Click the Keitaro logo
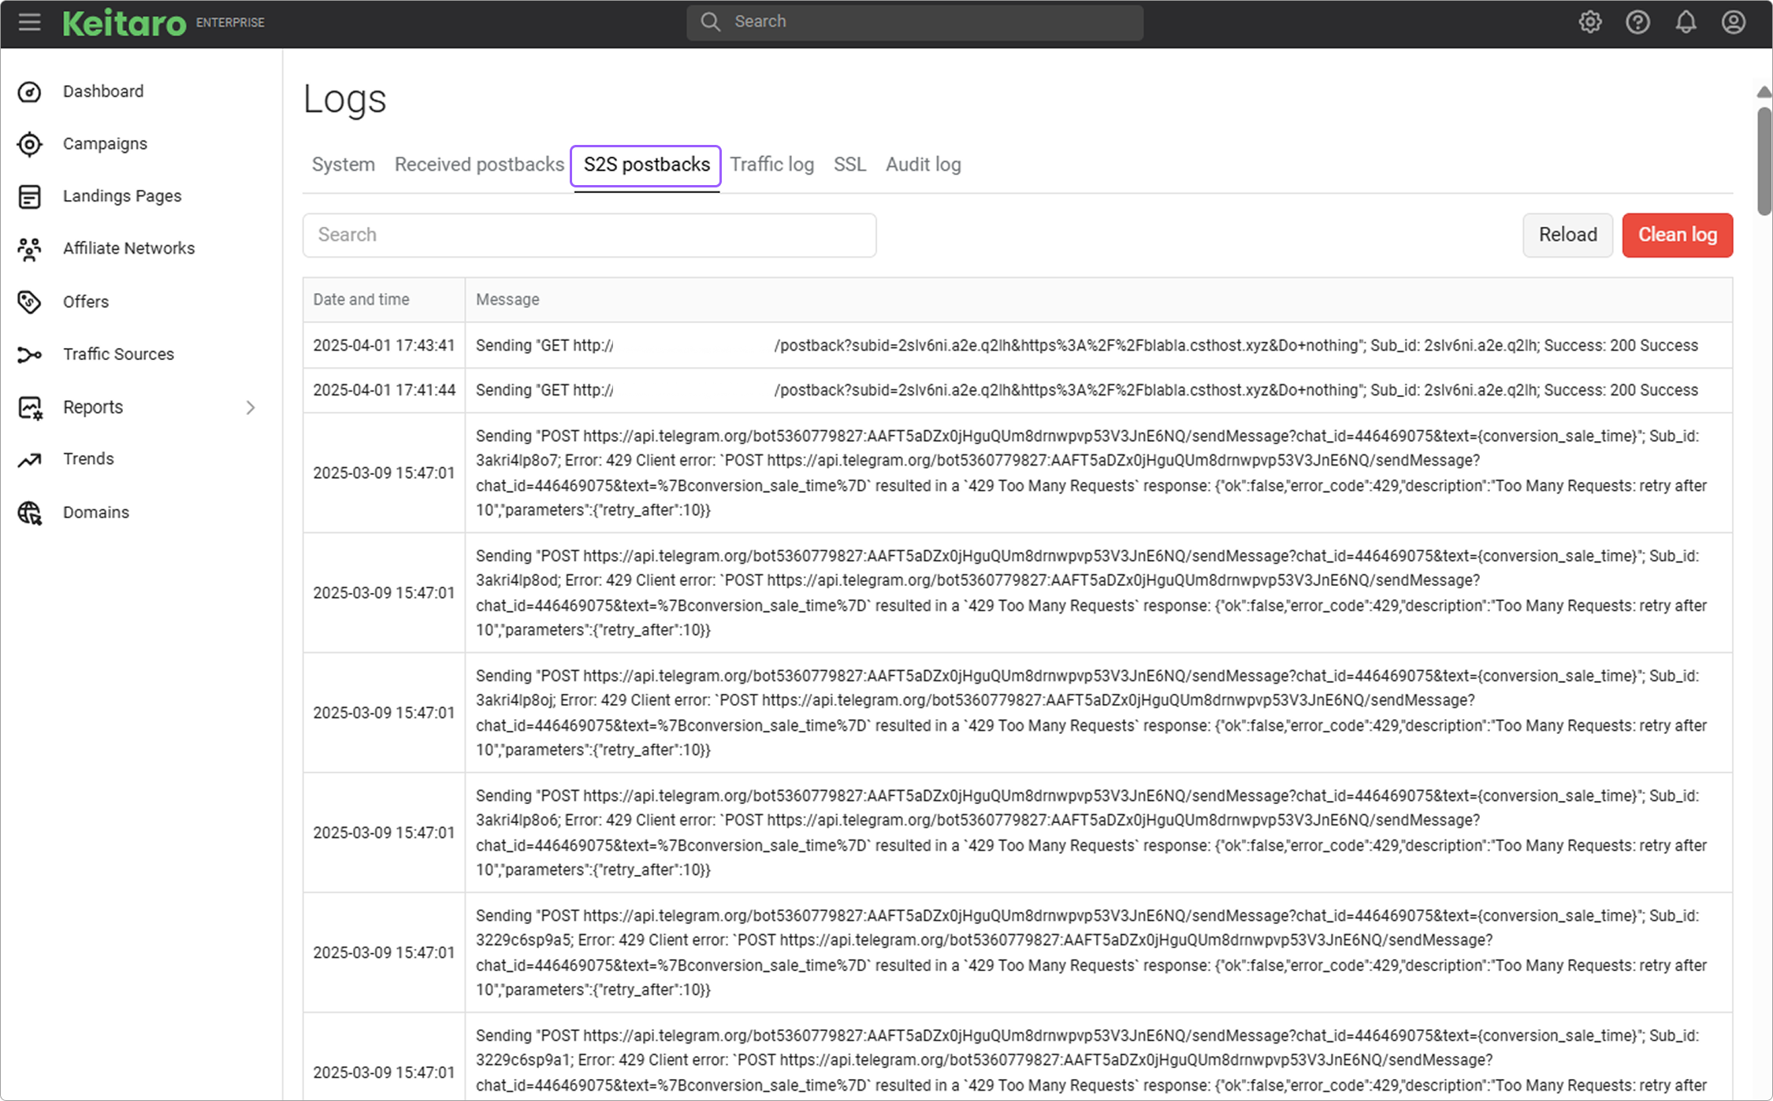 click(x=125, y=23)
